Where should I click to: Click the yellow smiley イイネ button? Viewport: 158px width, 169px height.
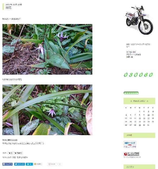tap(38, 164)
